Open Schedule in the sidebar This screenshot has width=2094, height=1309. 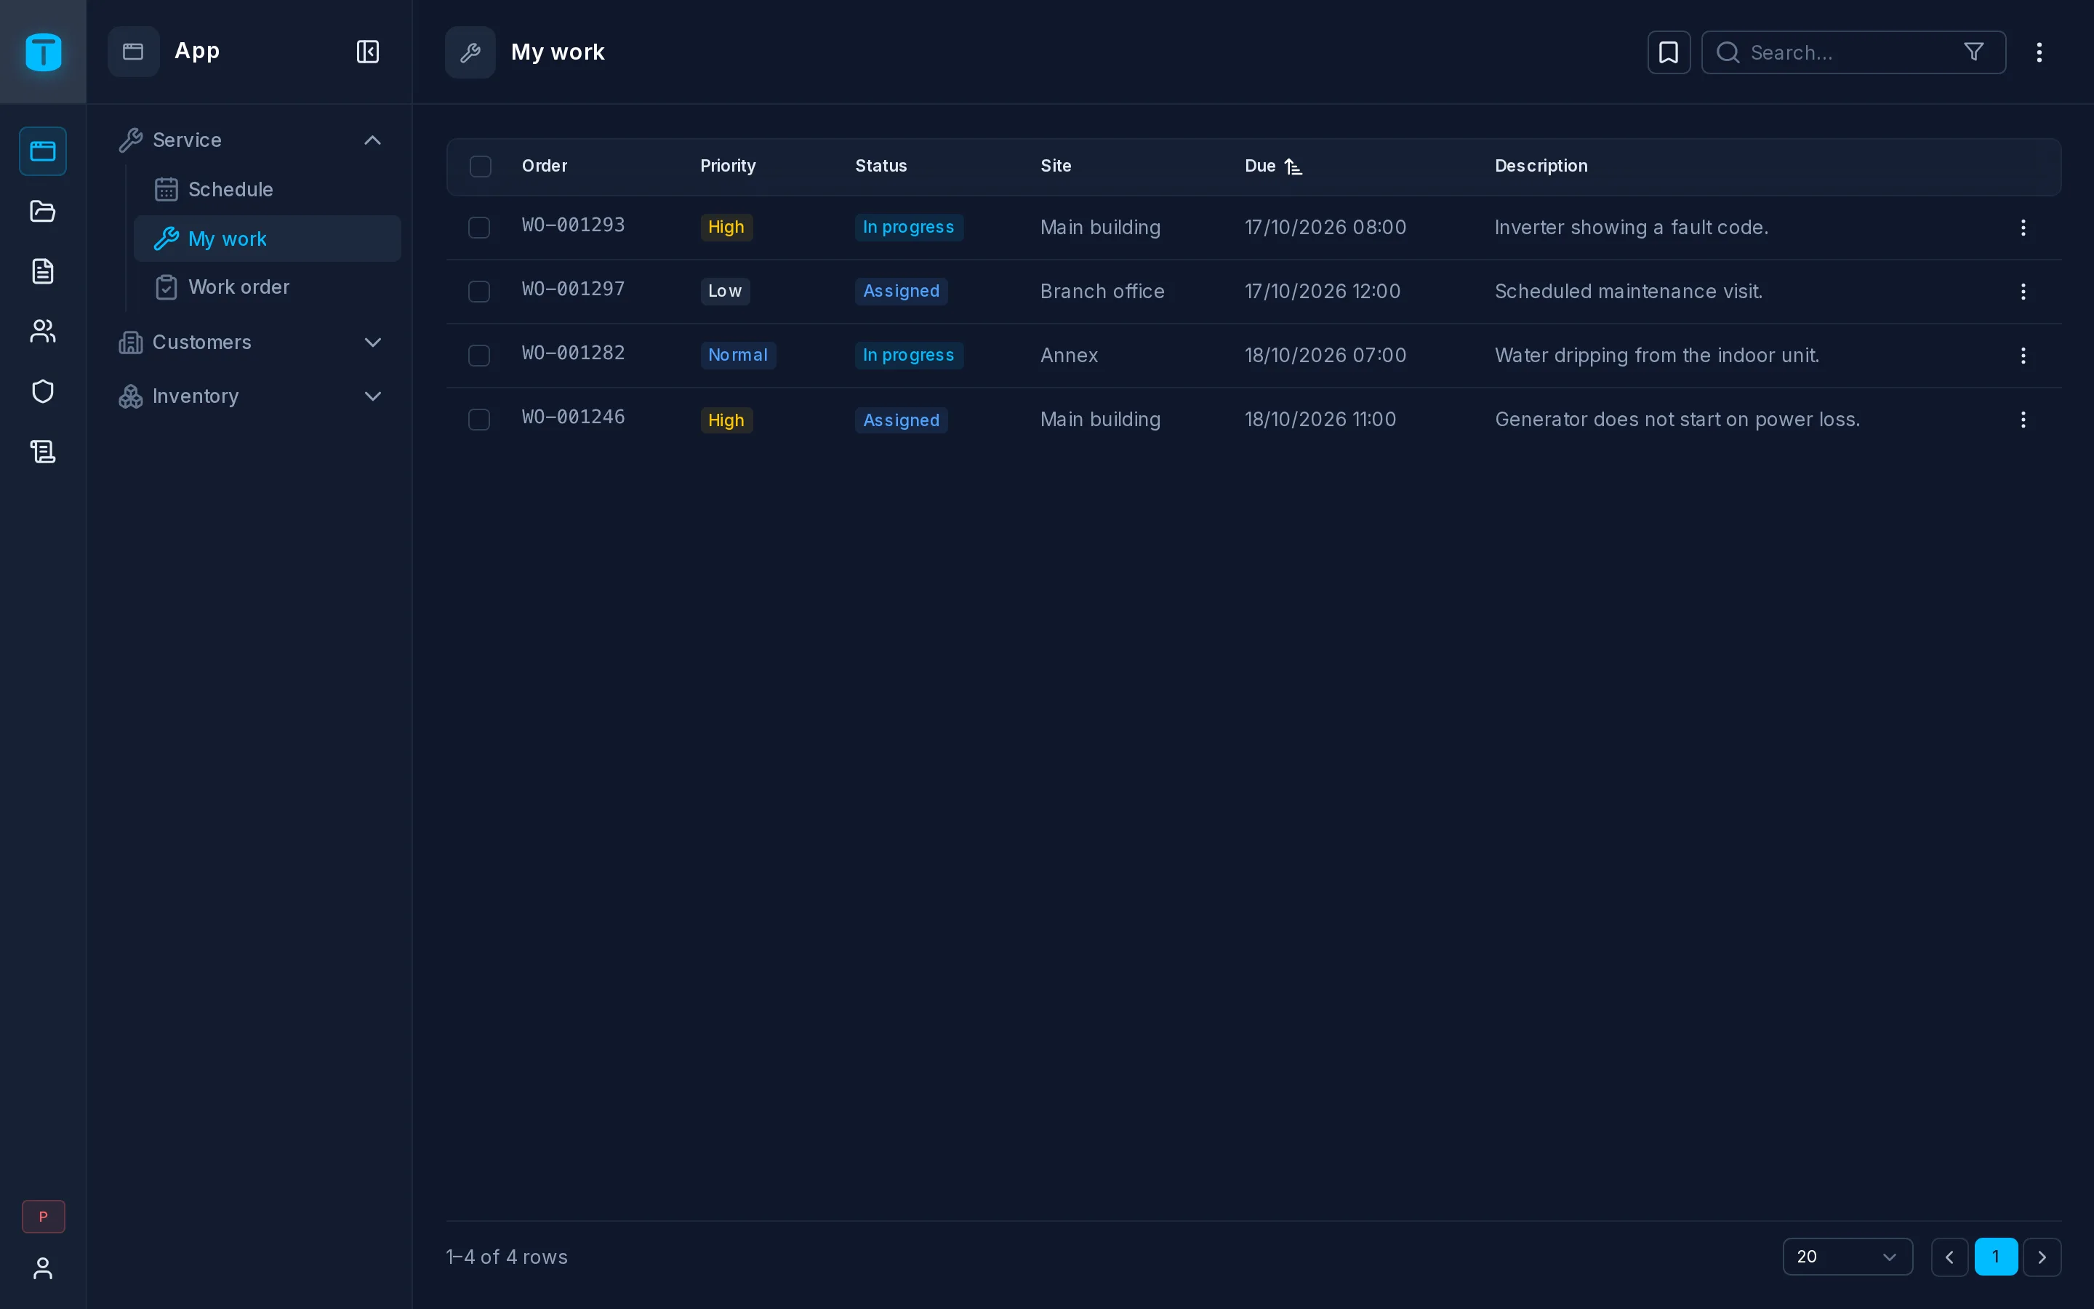pyautogui.click(x=268, y=190)
